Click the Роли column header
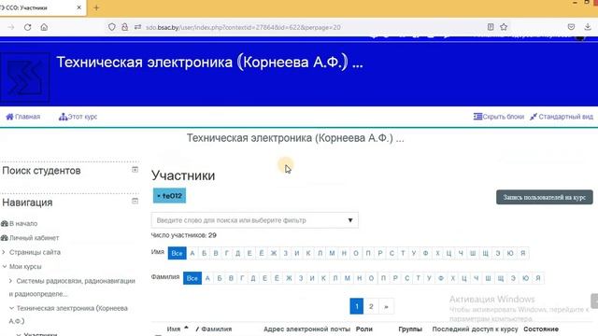Screen dimensions: 598x336 363,329
